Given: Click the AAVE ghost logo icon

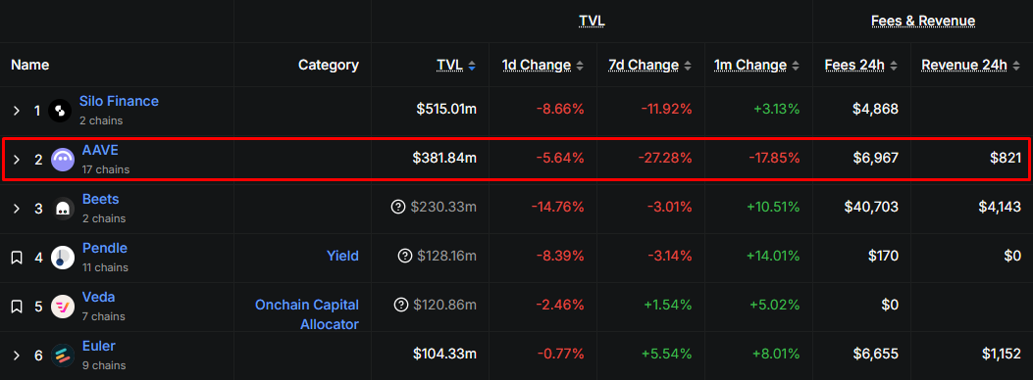Looking at the screenshot, I should pyautogui.click(x=63, y=160).
